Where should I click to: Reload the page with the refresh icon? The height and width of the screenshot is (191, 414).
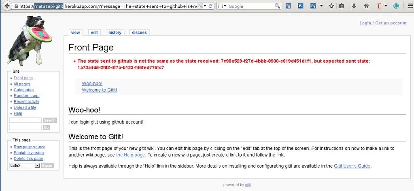click(210, 6)
